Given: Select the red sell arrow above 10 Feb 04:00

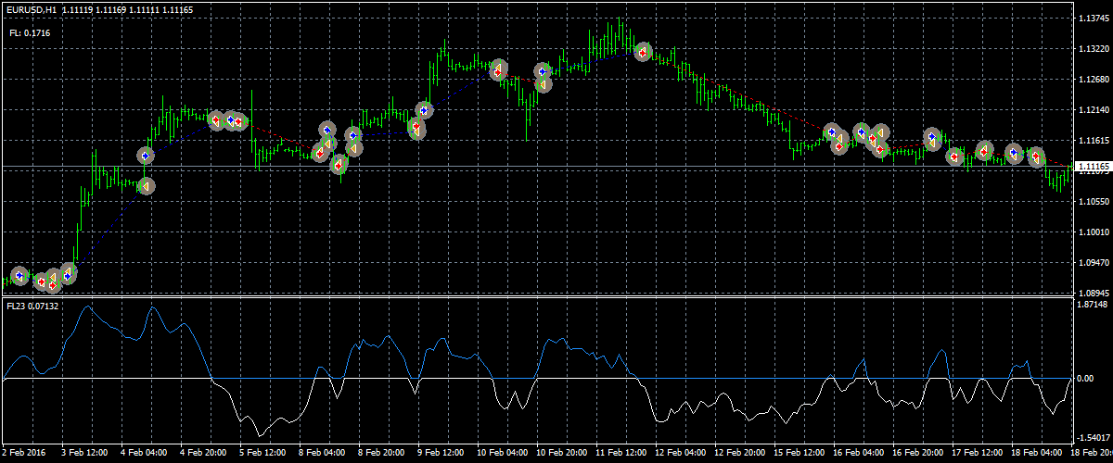Looking at the screenshot, I should (498, 69).
